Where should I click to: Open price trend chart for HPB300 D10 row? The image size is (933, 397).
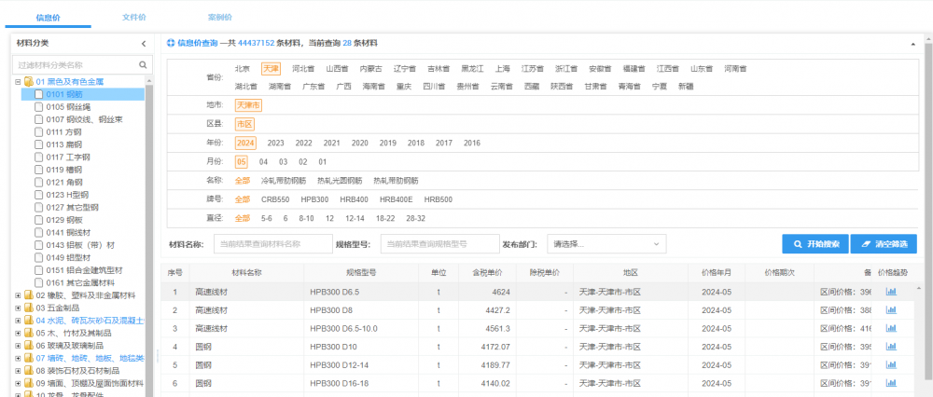point(891,347)
